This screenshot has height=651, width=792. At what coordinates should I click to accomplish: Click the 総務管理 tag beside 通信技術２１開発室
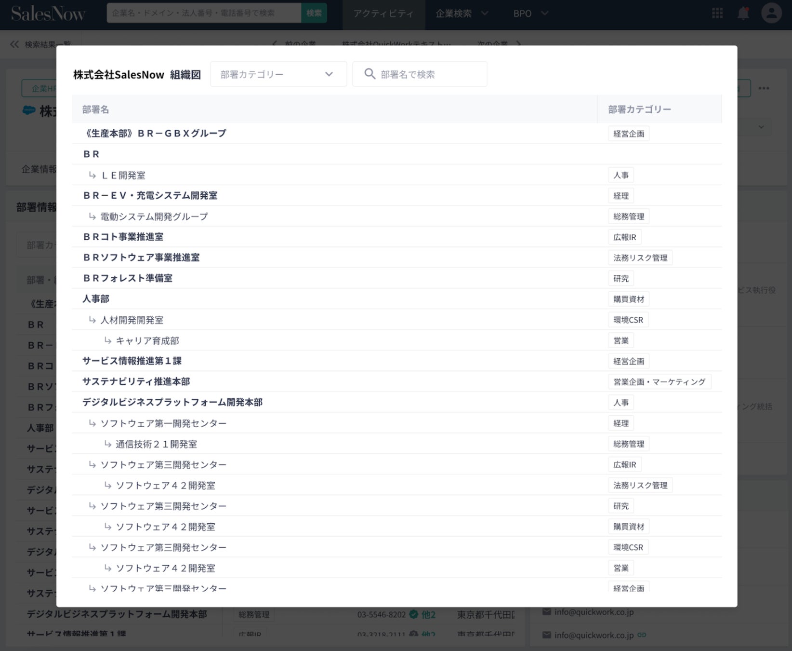[629, 444]
